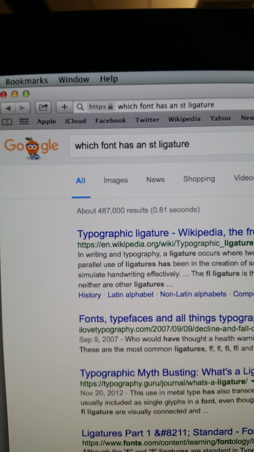Open the iCloud bookmark
Viewport: 254px width, 452px height.
[x=75, y=121]
